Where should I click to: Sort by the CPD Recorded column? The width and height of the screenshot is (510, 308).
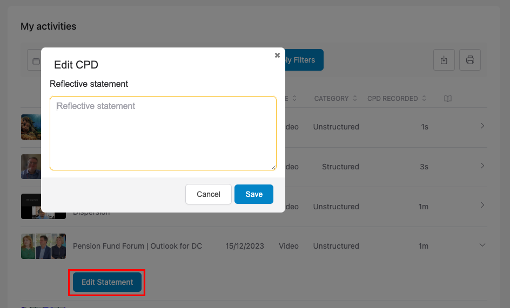click(x=397, y=99)
